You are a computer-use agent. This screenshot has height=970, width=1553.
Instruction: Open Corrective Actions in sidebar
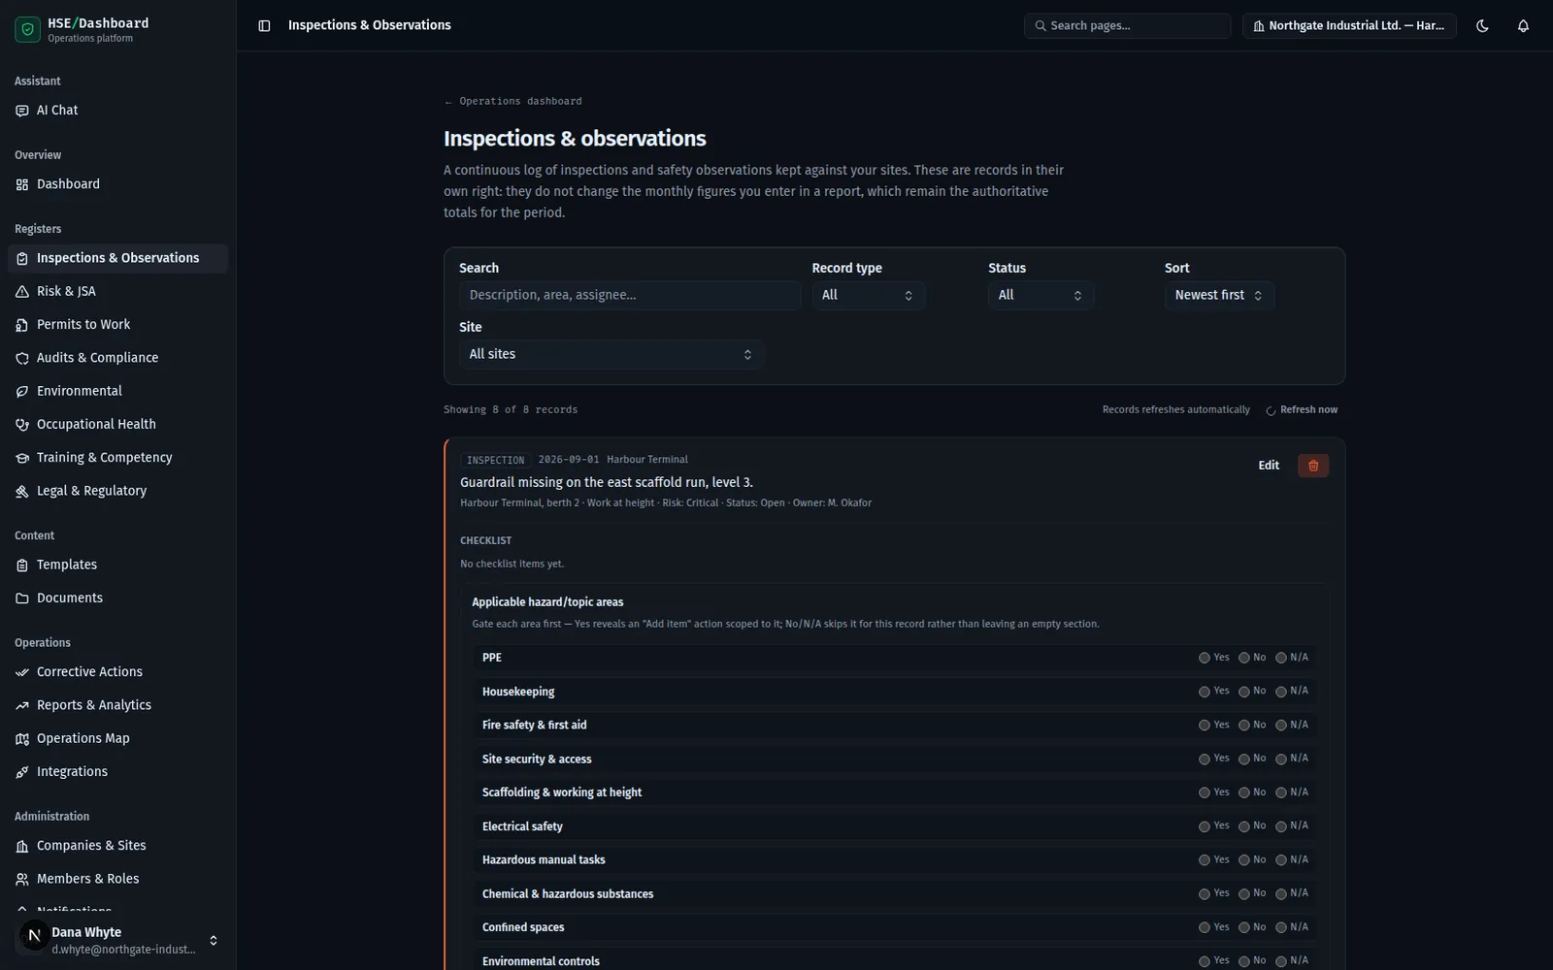(118, 672)
